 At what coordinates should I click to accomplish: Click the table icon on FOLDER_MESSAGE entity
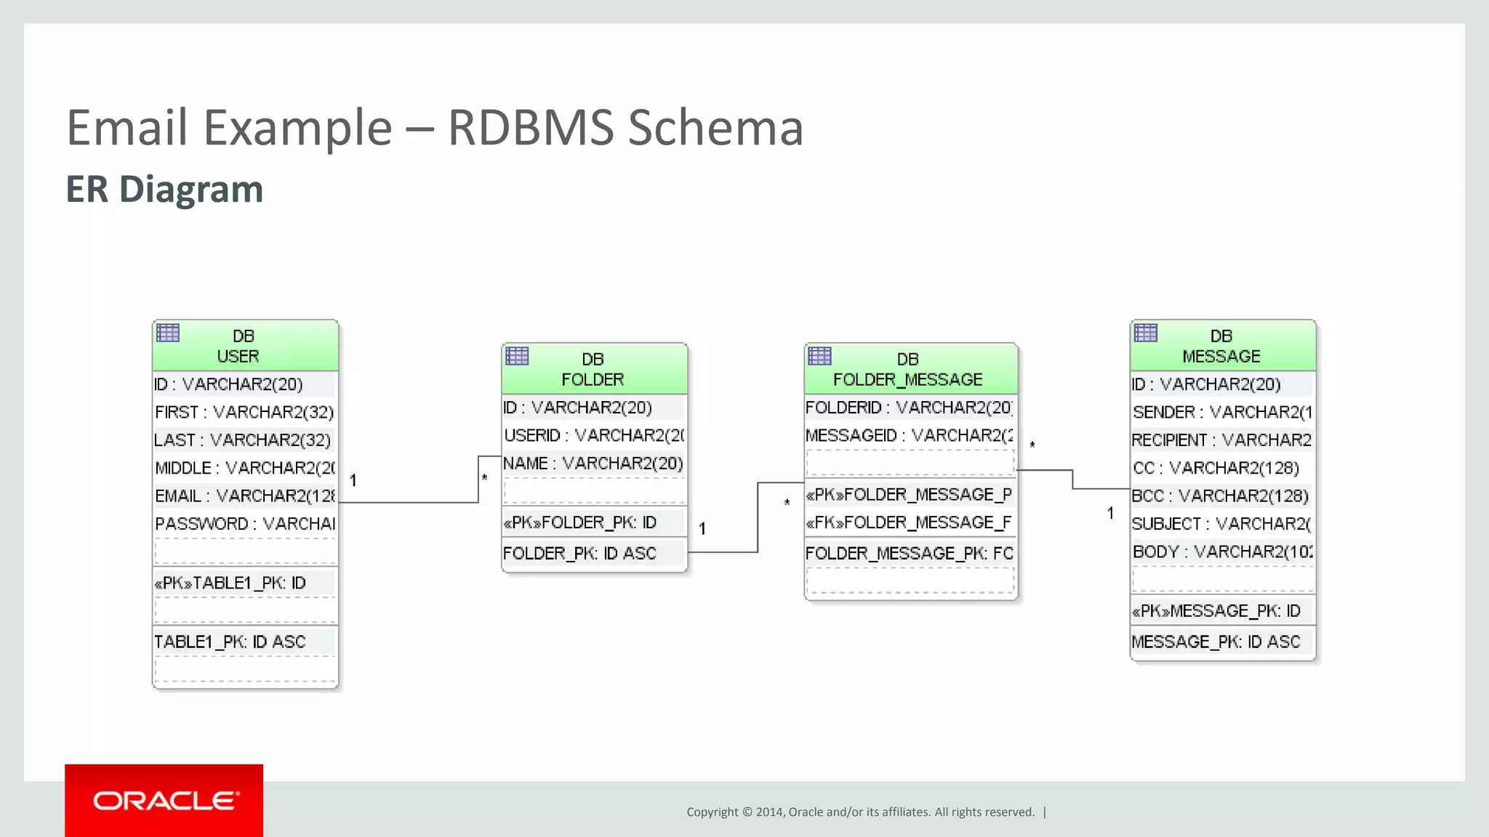coord(819,356)
